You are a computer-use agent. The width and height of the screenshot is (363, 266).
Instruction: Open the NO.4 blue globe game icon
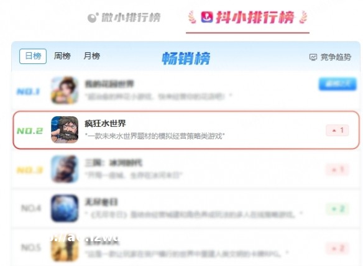coord(65,208)
